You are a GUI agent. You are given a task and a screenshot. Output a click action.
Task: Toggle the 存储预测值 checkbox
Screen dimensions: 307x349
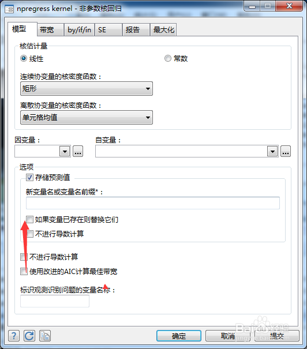pos(29,178)
